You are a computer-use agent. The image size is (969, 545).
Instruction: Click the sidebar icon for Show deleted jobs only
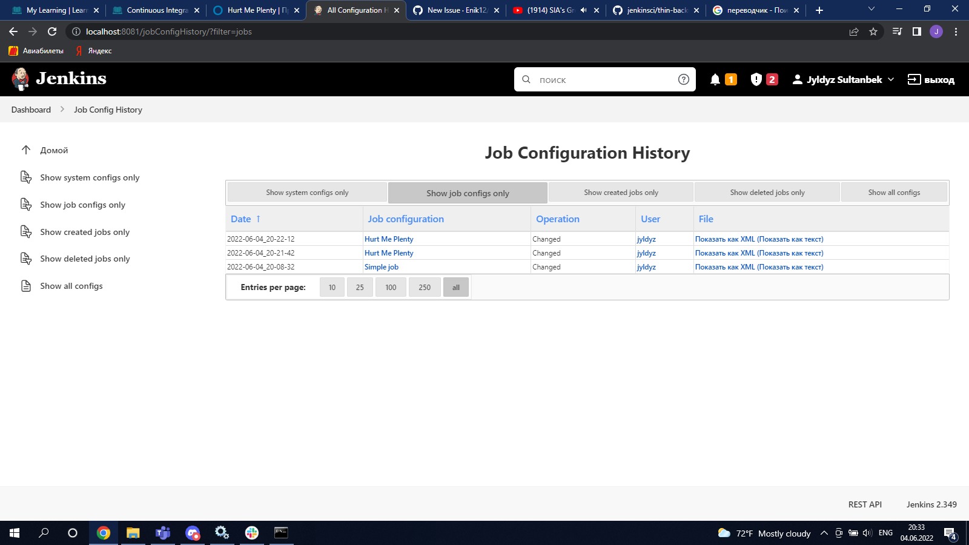click(x=26, y=259)
